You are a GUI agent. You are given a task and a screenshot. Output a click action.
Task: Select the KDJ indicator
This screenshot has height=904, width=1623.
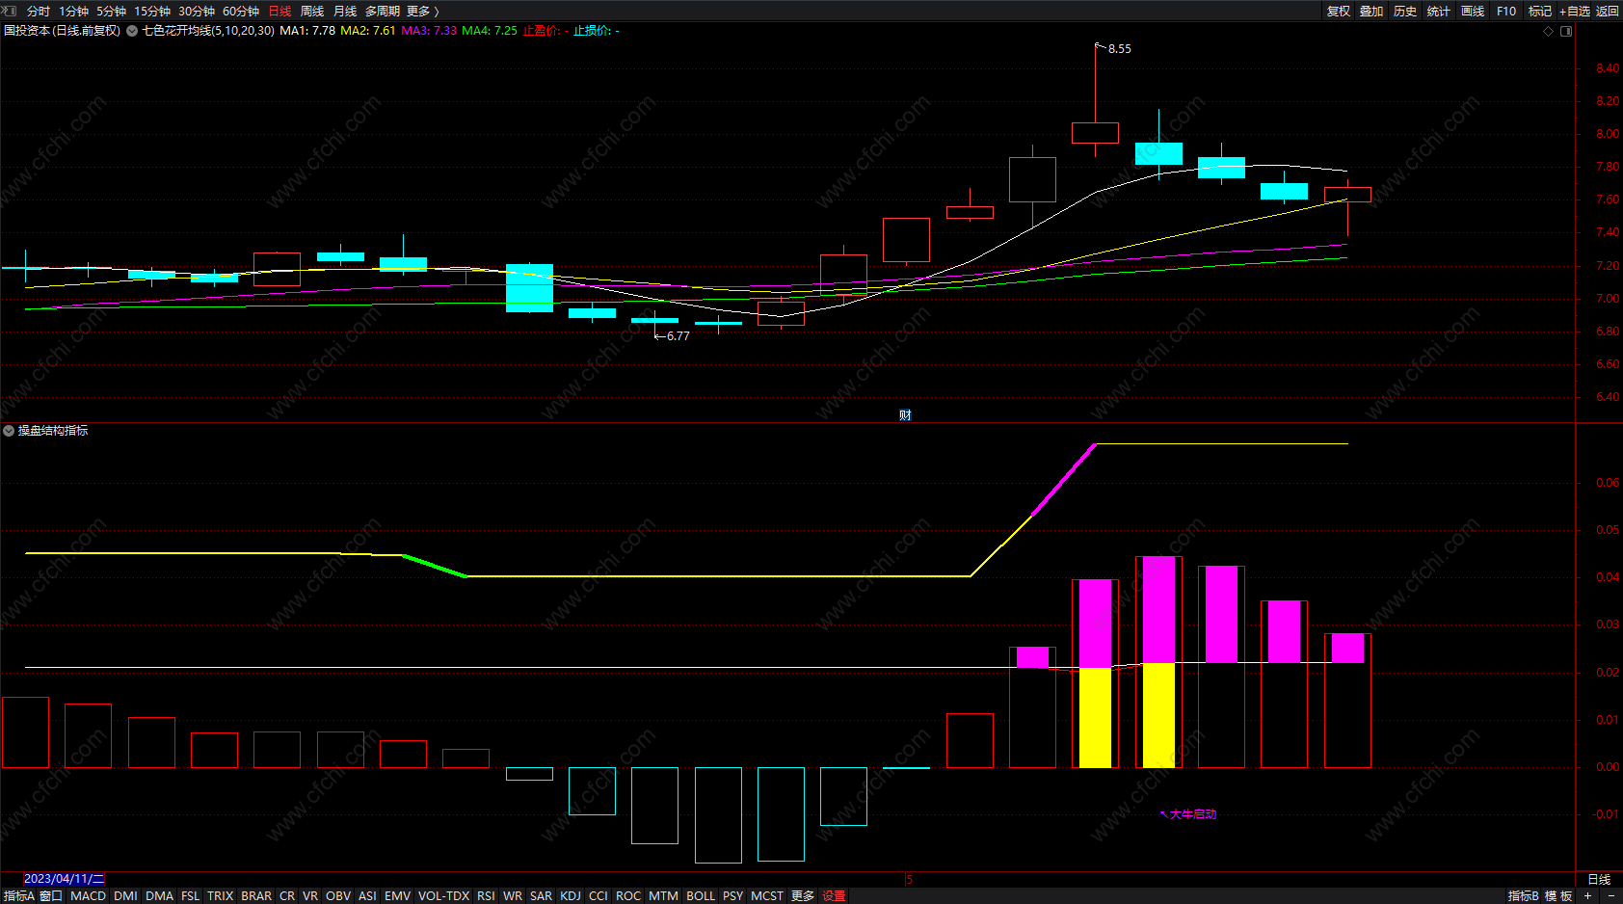571,895
